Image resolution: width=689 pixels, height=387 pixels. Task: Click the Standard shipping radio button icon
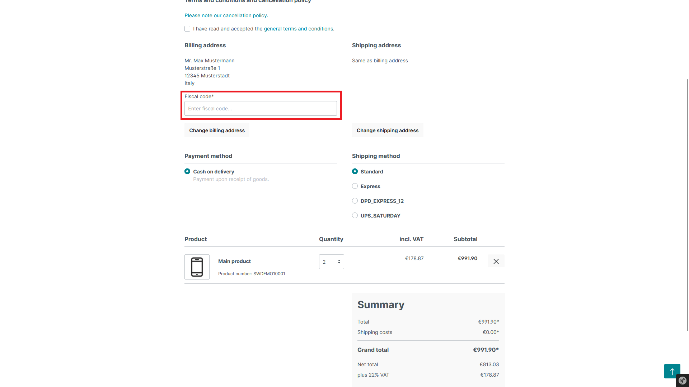355,171
